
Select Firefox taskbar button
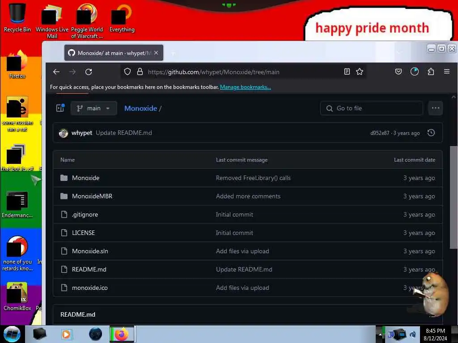[x=122, y=334]
